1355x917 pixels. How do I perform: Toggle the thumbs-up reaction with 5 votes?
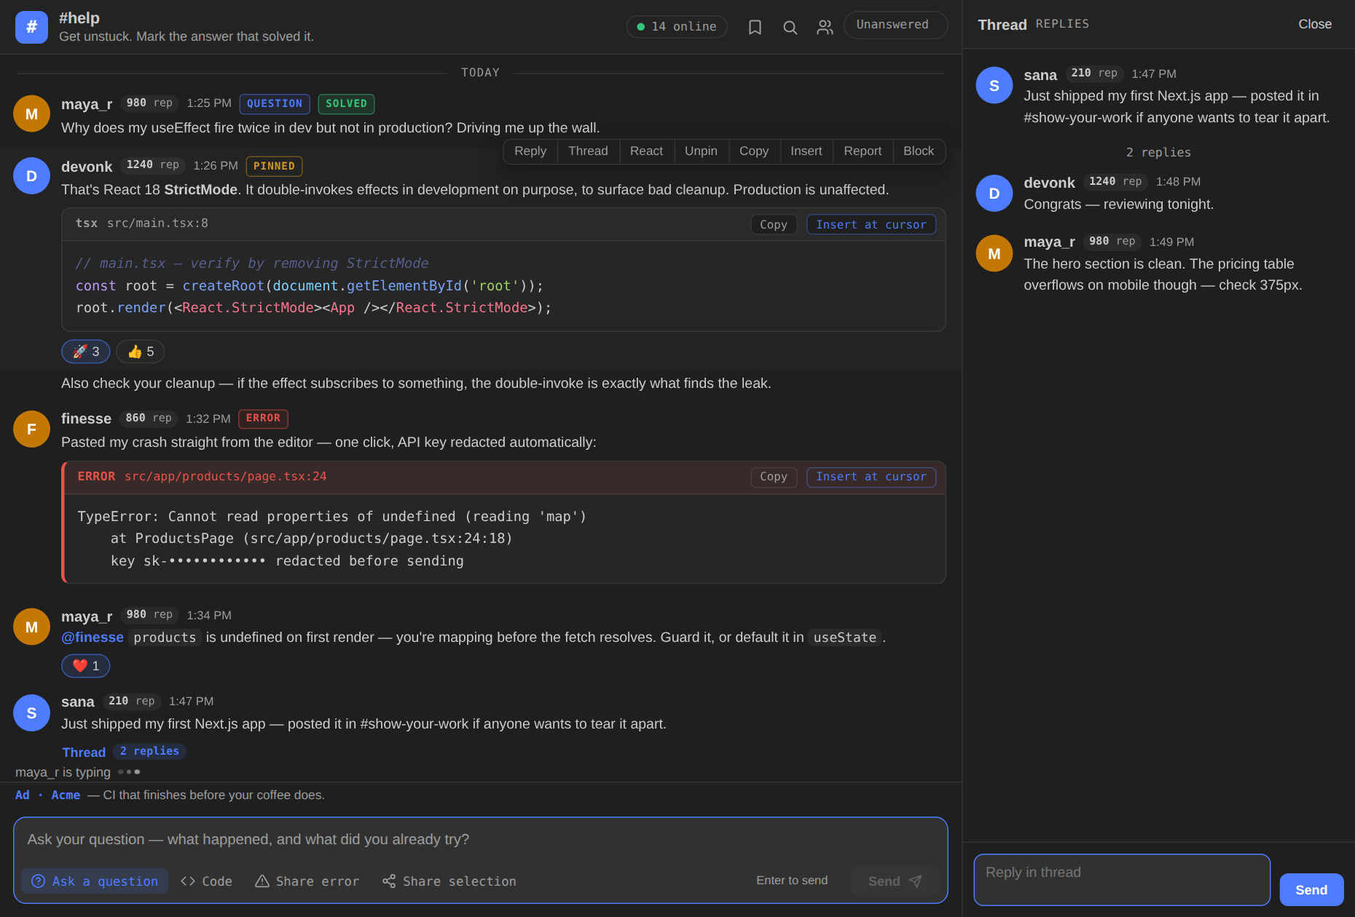pyautogui.click(x=141, y=352)
